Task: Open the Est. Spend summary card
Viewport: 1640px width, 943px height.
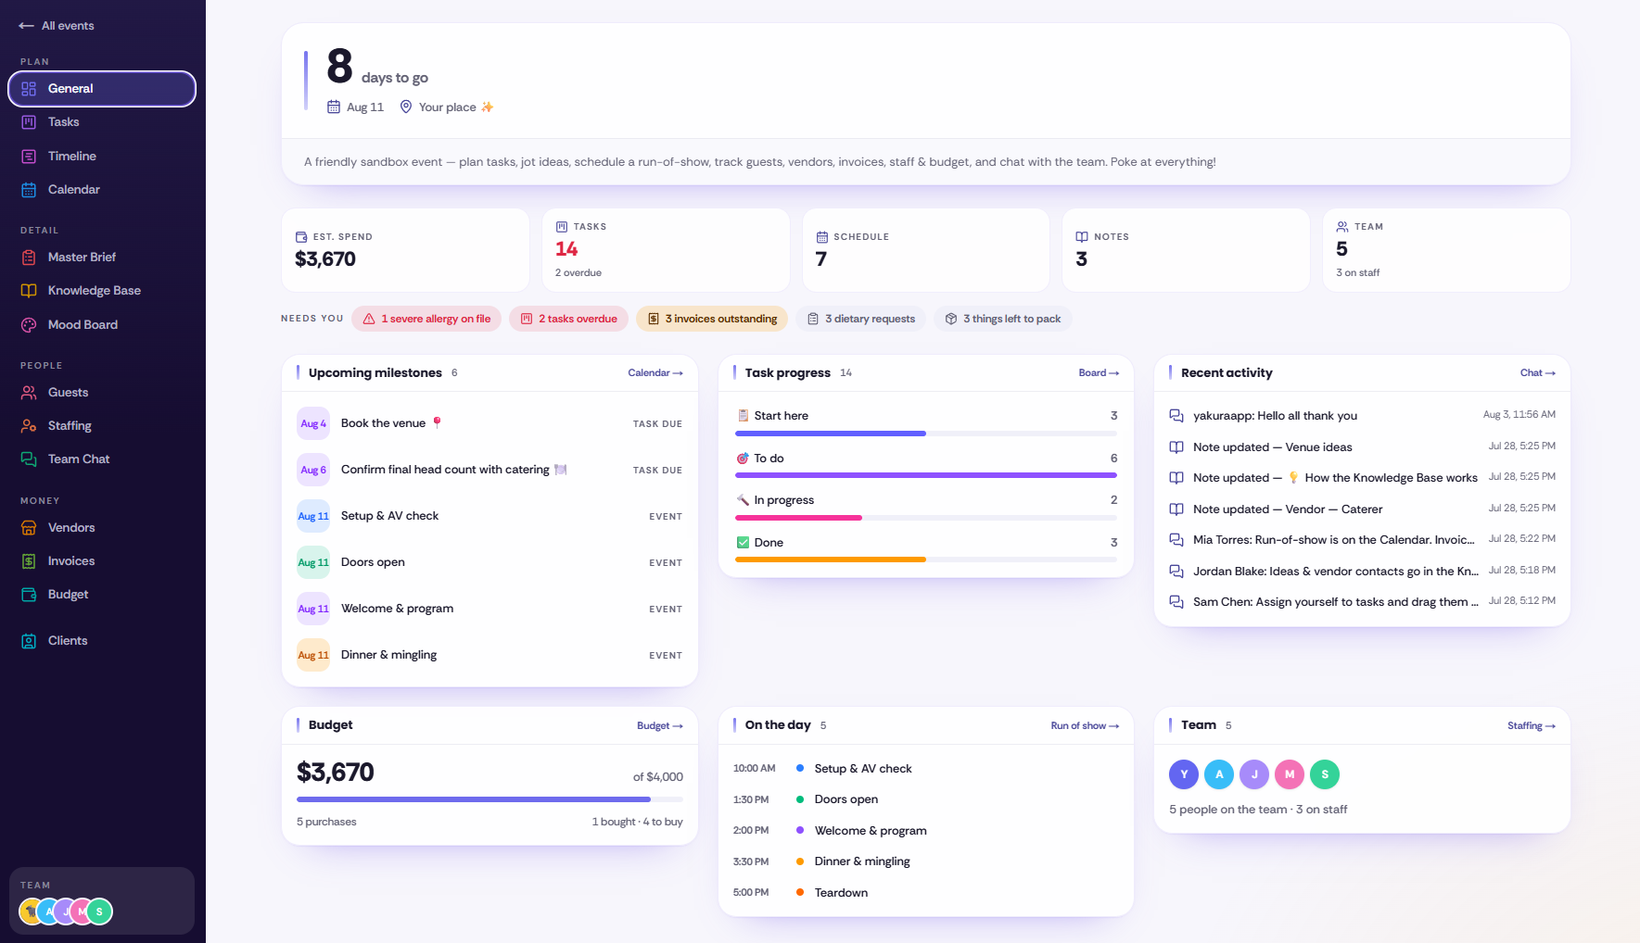Action: tap(405, 250)
